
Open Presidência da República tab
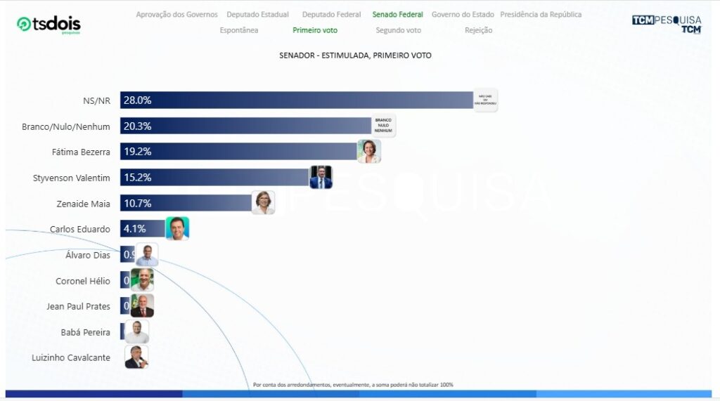(541, 14)
